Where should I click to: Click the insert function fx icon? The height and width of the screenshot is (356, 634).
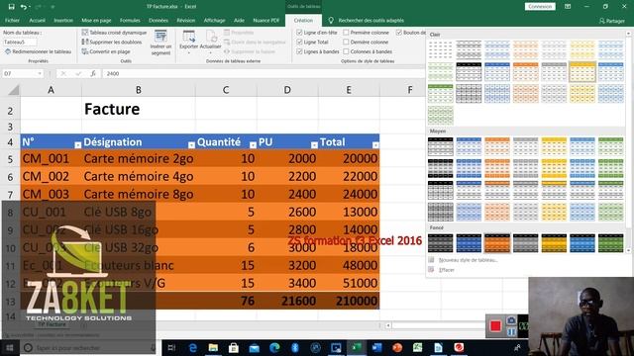click(93, 73)
